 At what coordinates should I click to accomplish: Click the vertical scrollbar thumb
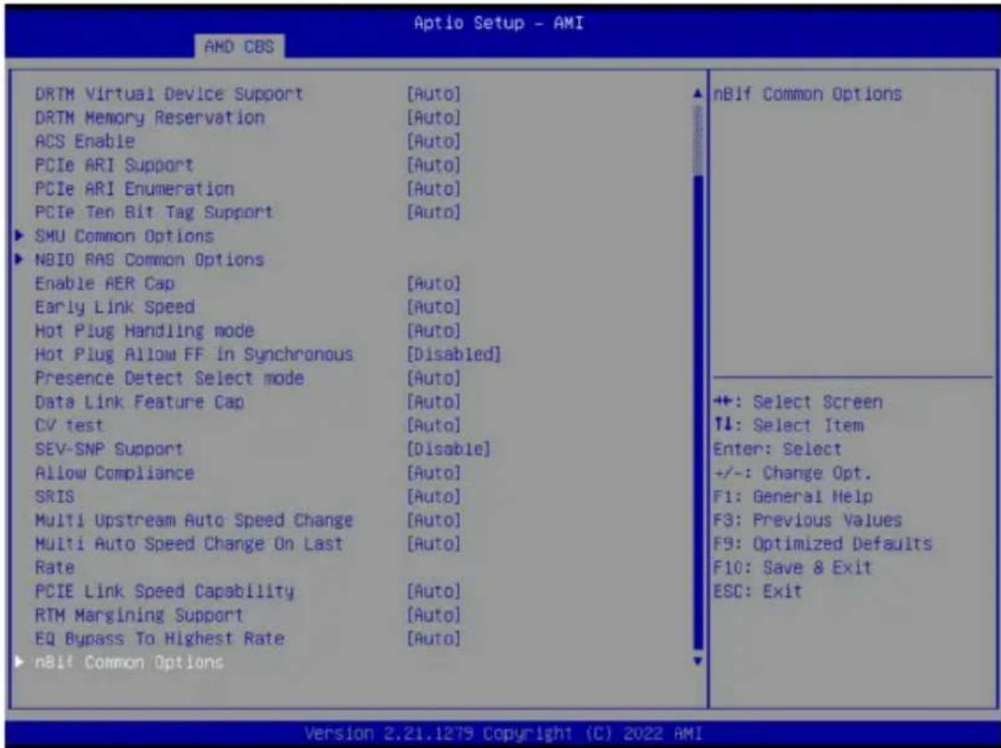pos(698,412)
